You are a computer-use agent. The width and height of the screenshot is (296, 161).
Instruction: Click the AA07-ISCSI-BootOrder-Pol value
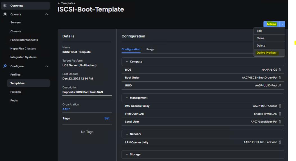click(260, 78)
